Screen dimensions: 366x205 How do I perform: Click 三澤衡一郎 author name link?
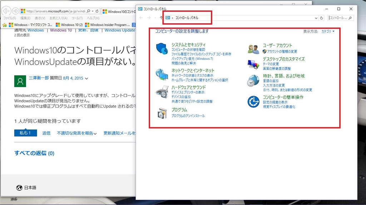point(39,78)
